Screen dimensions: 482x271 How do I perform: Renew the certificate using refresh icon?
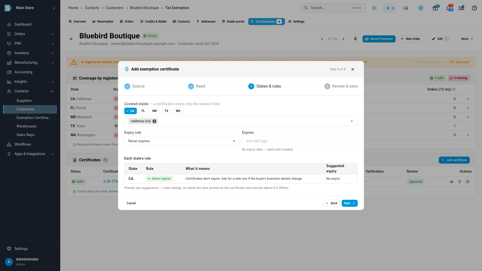coord(460,182)
